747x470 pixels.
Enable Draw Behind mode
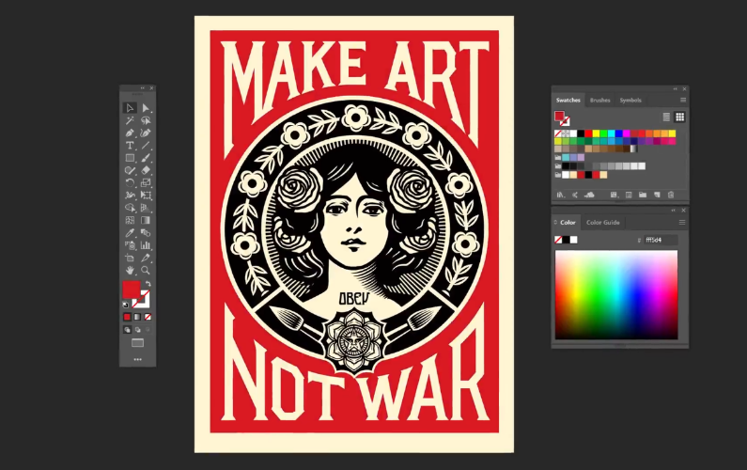(138, 329)
